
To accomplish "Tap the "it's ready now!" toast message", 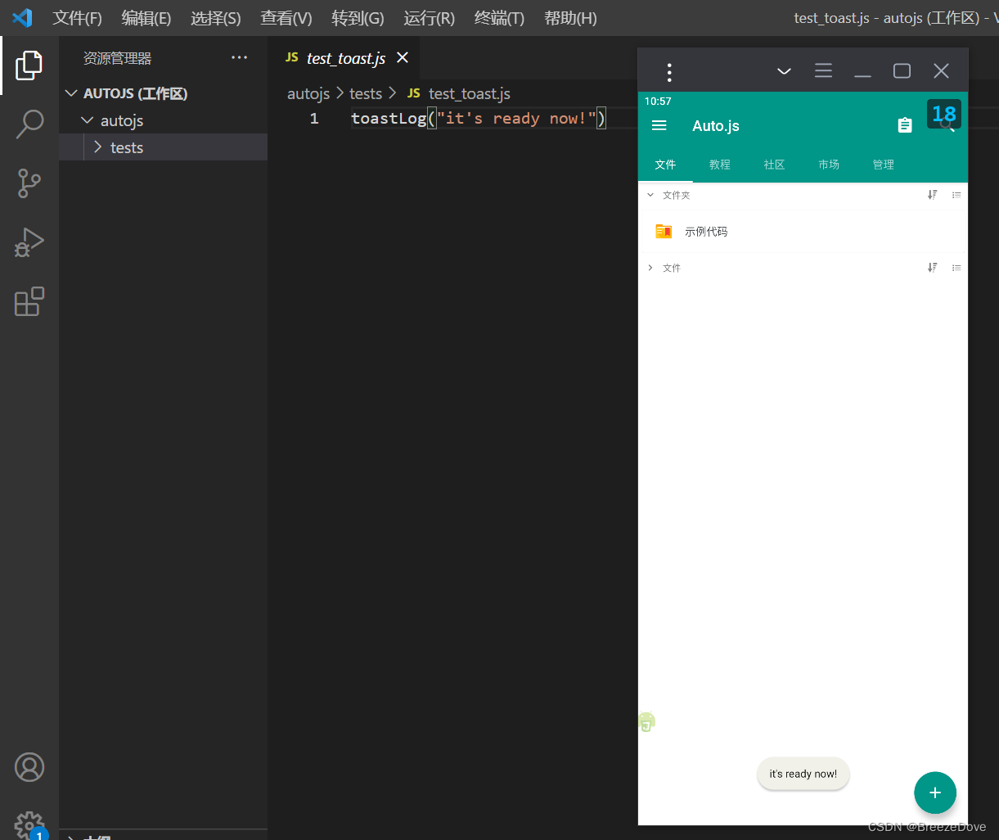I will click(803, 774).
